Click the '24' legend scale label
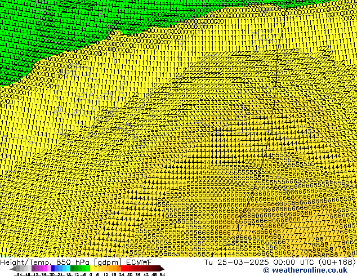This screenshot has width=357, height=276. coord(122,274)
